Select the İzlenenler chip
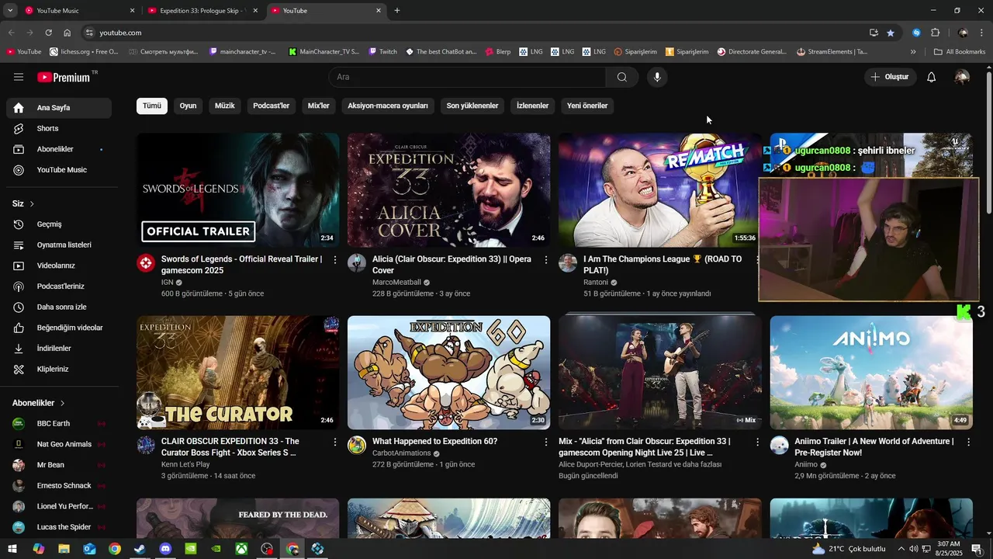 [533, 106]
